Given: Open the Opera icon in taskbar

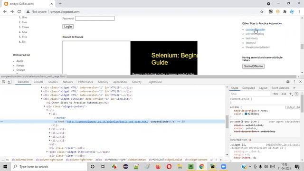Looking at the screenshot, I should (169, 167).
